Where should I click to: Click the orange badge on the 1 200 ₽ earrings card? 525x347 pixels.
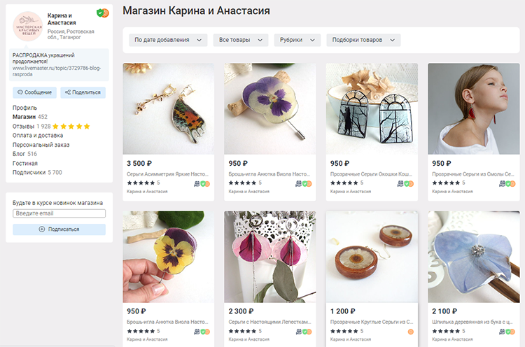(410, 331)
